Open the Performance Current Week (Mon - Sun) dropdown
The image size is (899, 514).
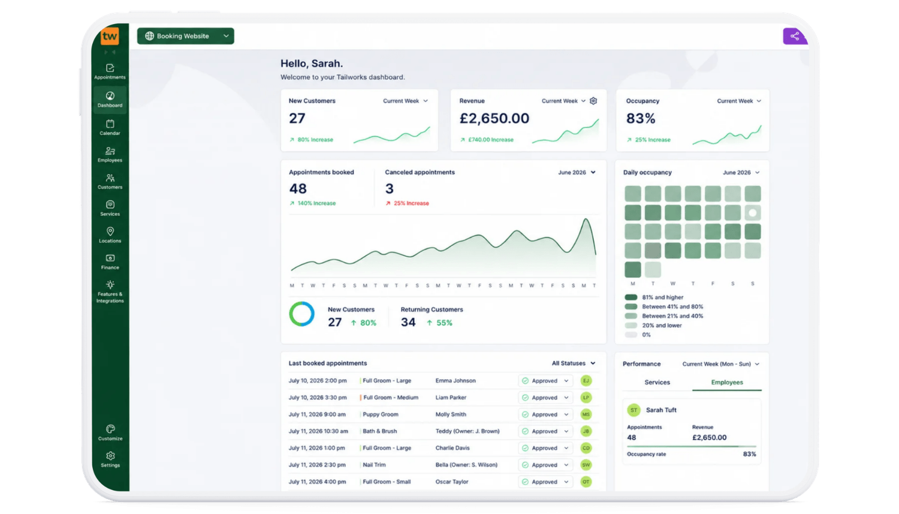721,364
